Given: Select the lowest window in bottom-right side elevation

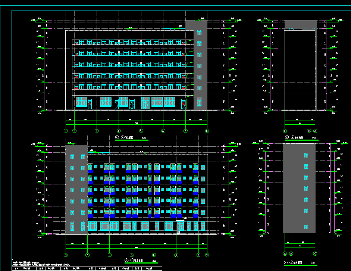Looking at the screenshot, I should [306, 227].
